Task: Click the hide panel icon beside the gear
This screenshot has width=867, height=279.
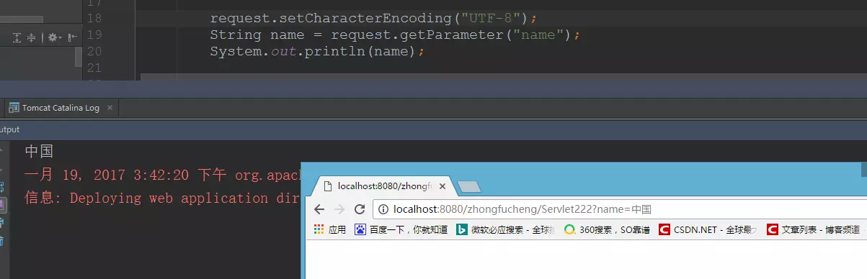Action: [x=73, y=37]
